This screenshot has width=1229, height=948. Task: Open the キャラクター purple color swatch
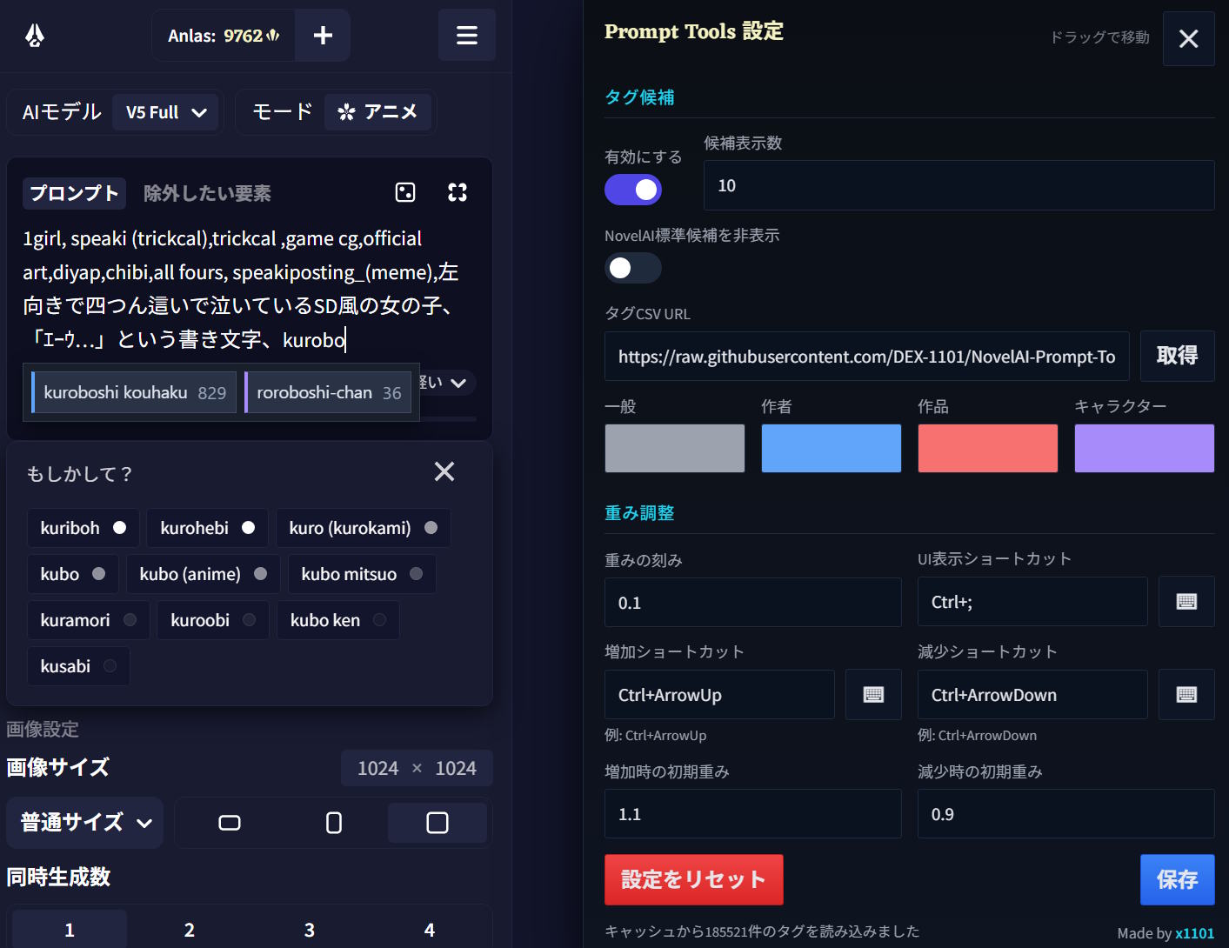pos(1145,448)
